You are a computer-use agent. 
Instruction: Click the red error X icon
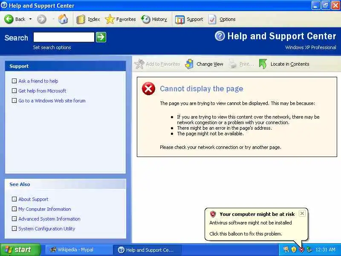(148, 89)
